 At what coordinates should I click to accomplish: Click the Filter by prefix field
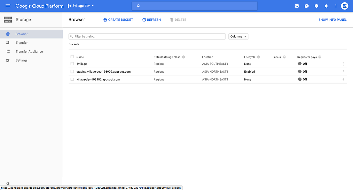[147, 36]
